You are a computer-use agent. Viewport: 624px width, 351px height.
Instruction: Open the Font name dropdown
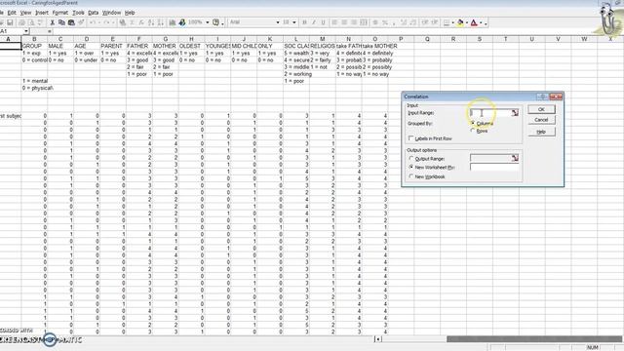point(278,22)
